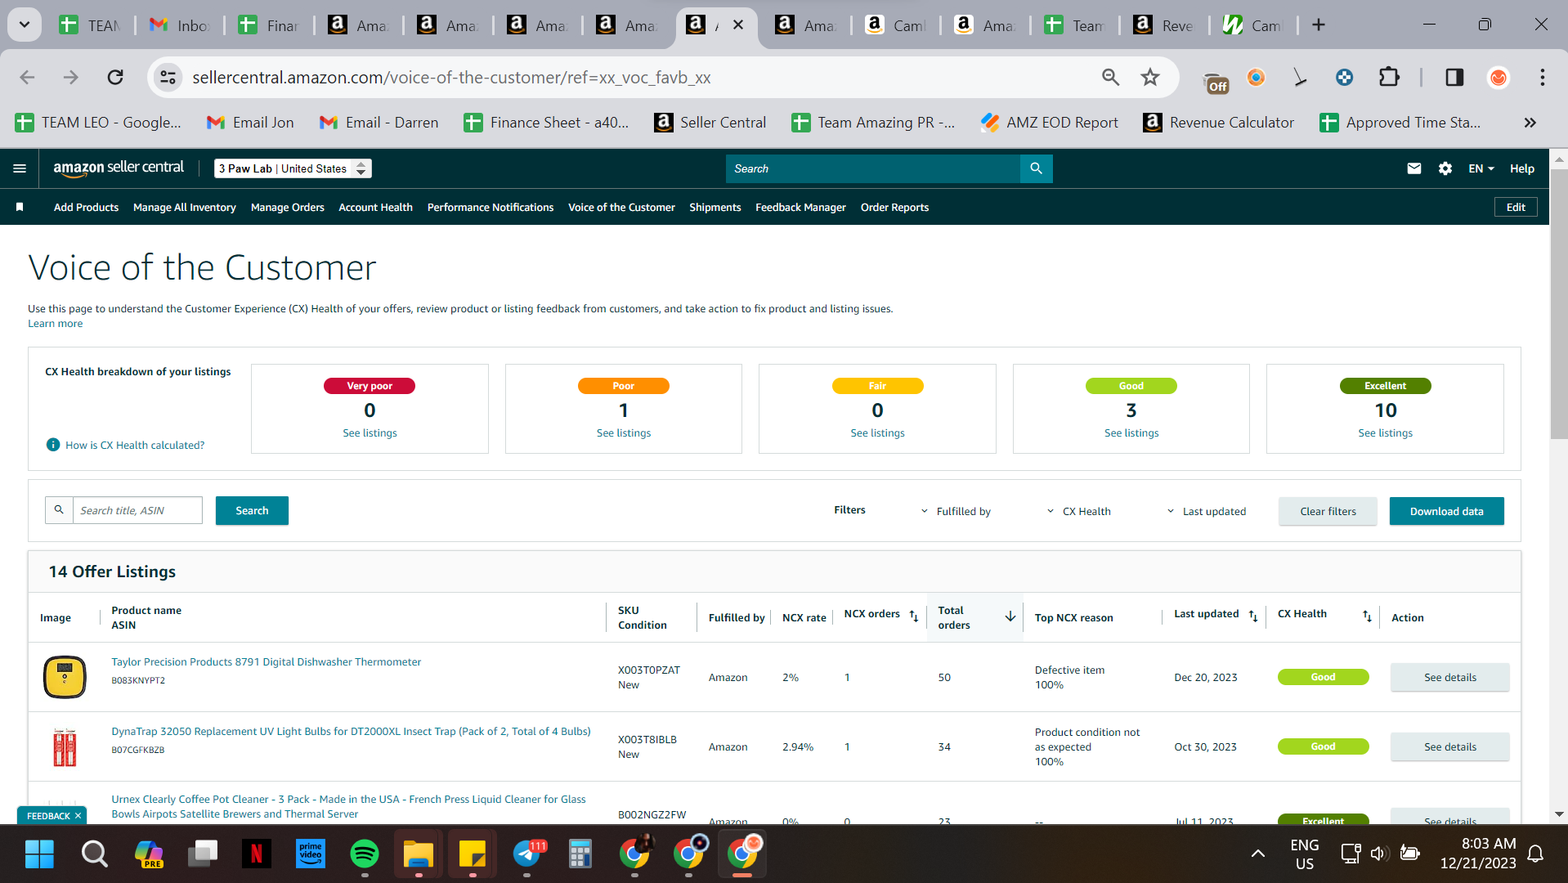Click the Search button for listings
This screenshot has height=883, width=1568.
tap(252, 510)
